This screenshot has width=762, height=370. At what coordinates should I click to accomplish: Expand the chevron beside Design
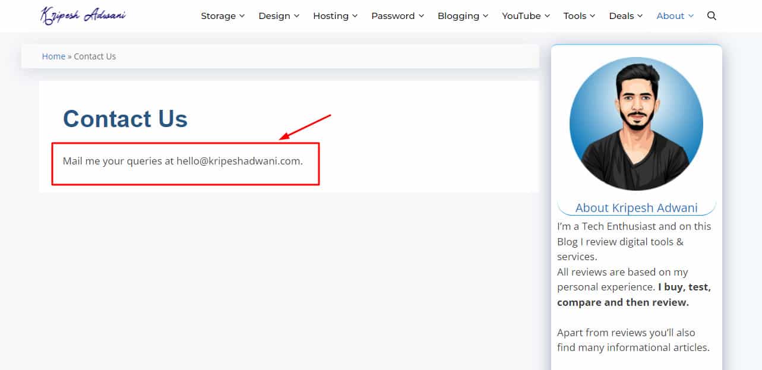pyautogui.click(x=296, y=16)
